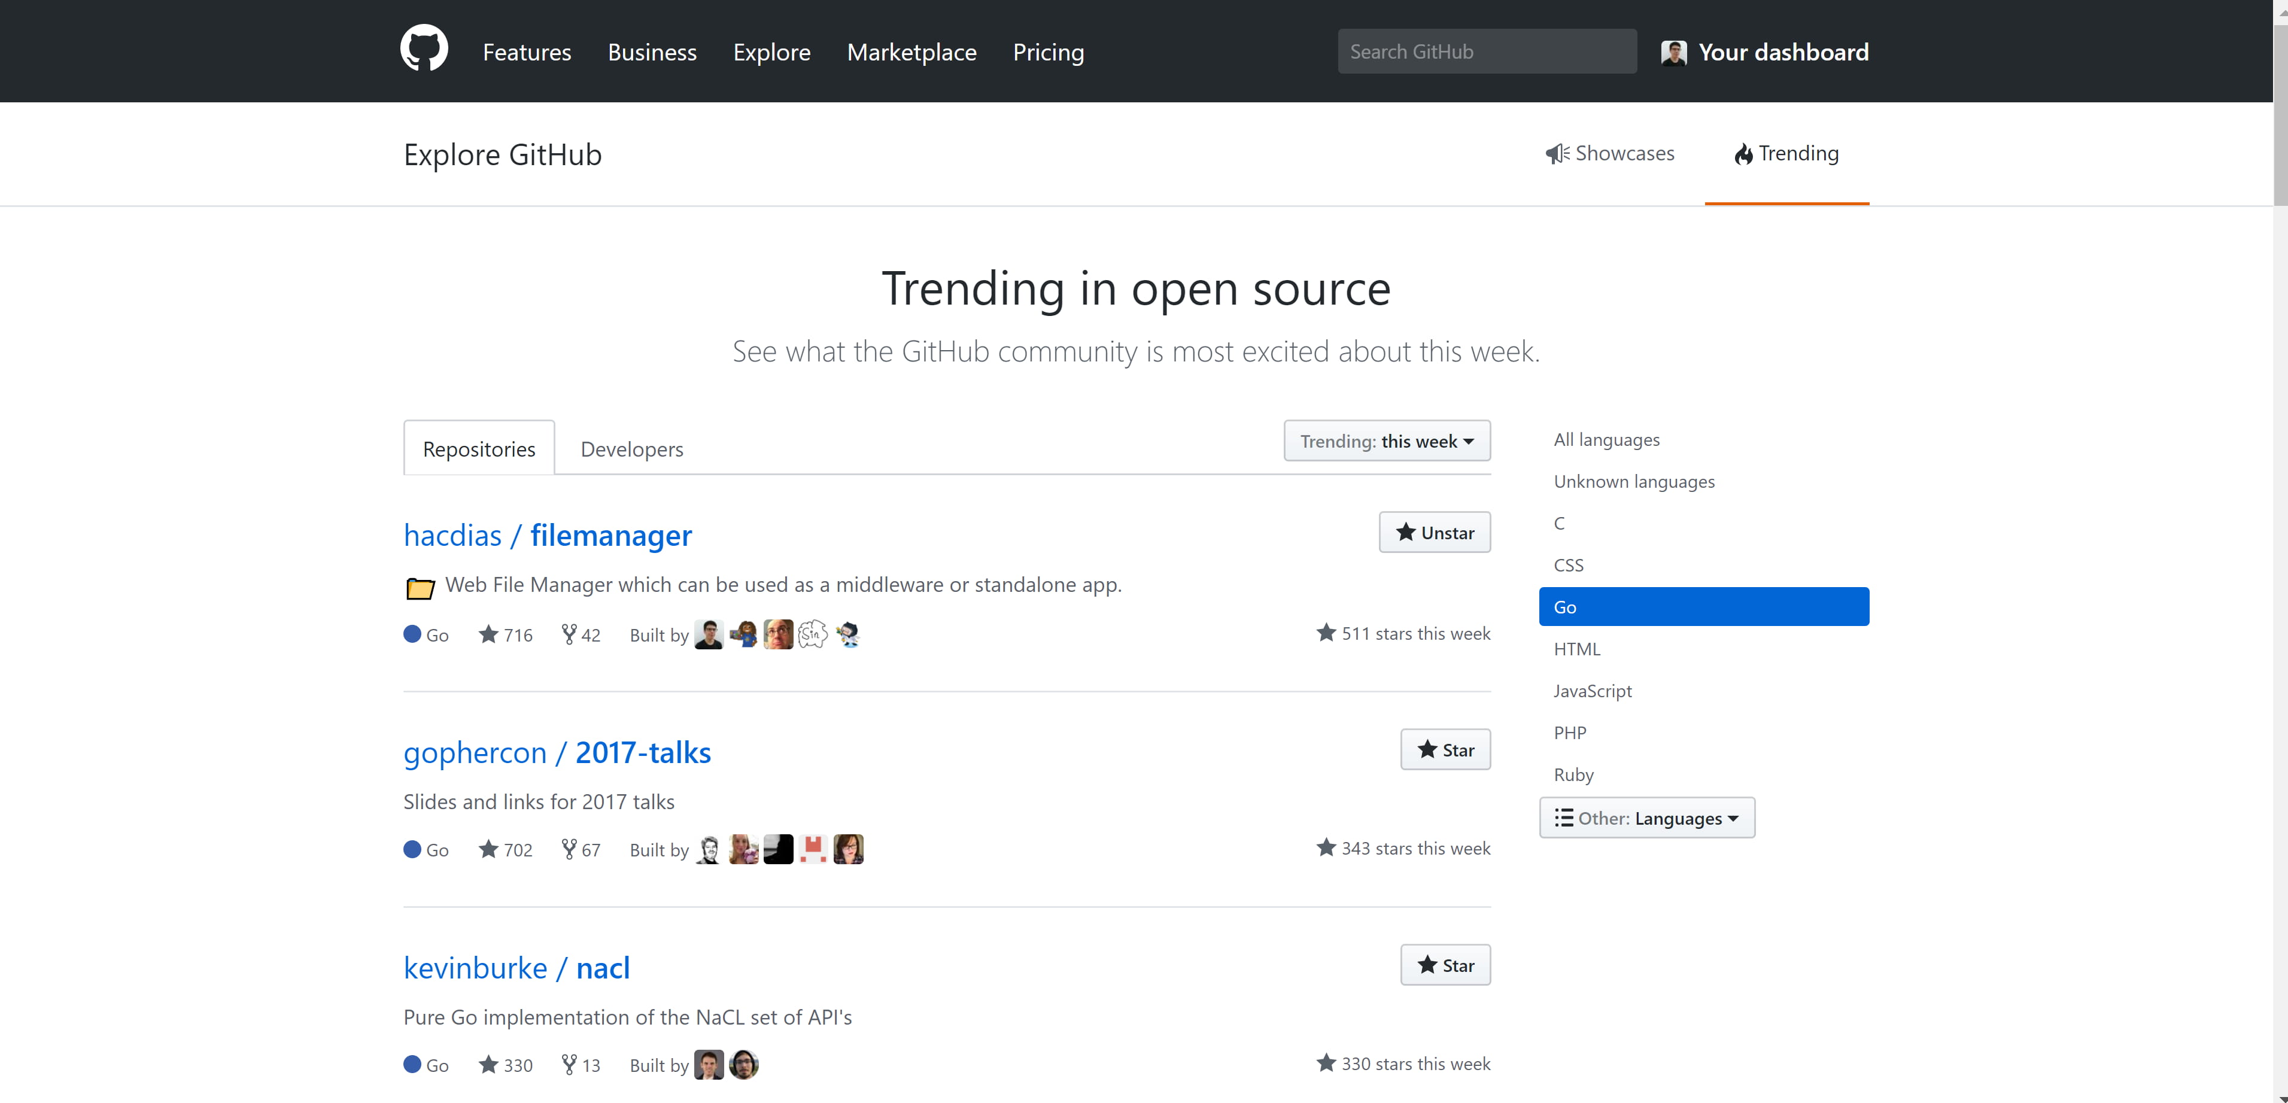
Task: Star the kevinburke/nacl repository
Action: [x=1445, y=965]
